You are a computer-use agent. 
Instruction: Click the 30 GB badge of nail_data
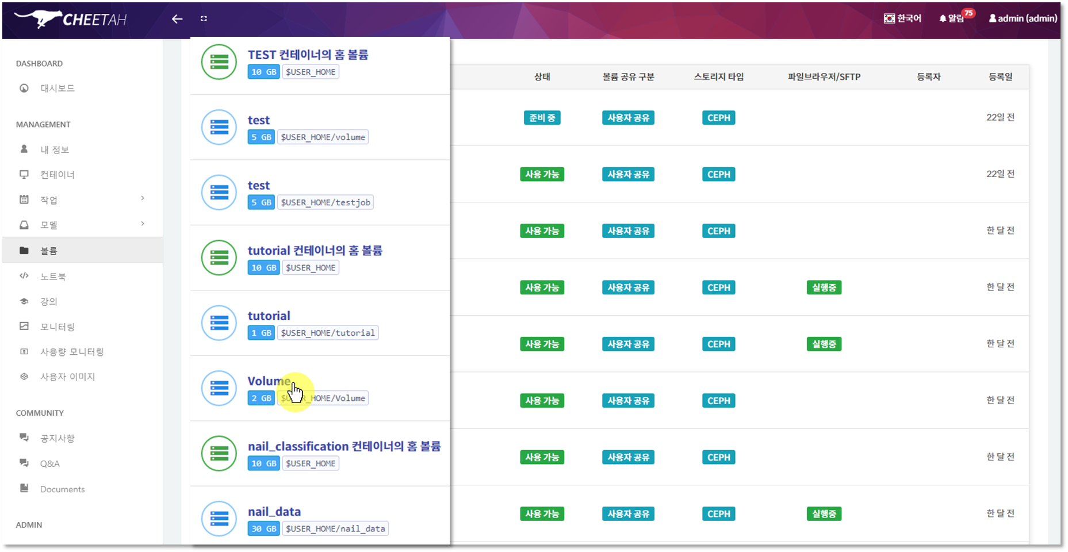(x=264, y=528)
